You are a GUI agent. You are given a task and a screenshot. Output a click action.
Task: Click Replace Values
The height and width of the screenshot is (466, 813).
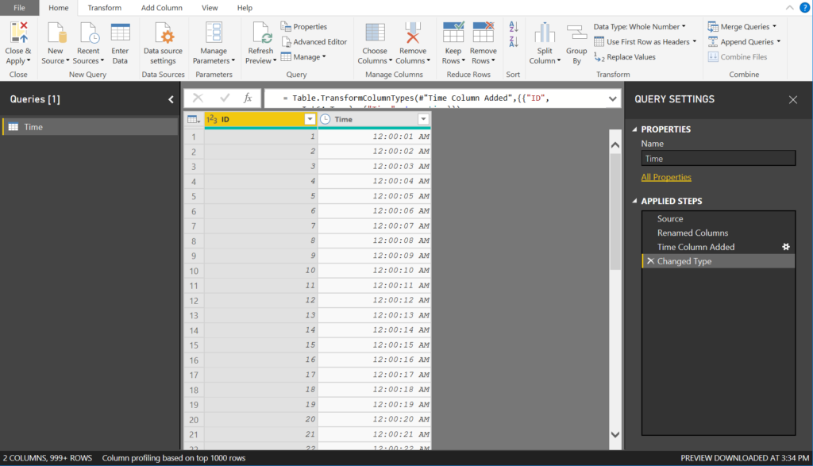click(625, 57)
